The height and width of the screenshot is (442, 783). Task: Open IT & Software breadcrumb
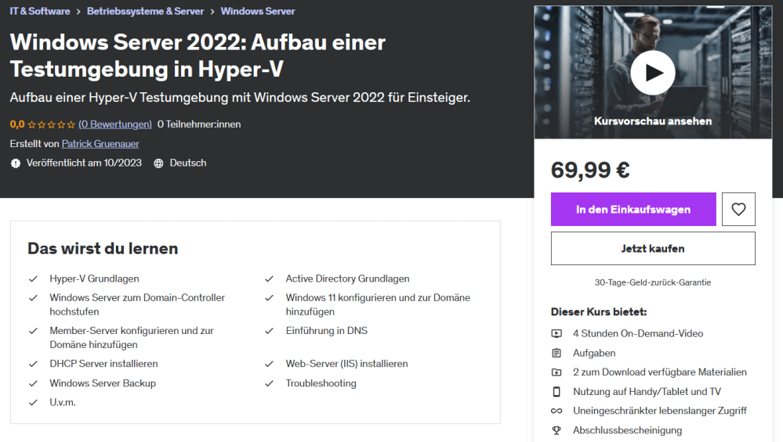click(40, 11)
